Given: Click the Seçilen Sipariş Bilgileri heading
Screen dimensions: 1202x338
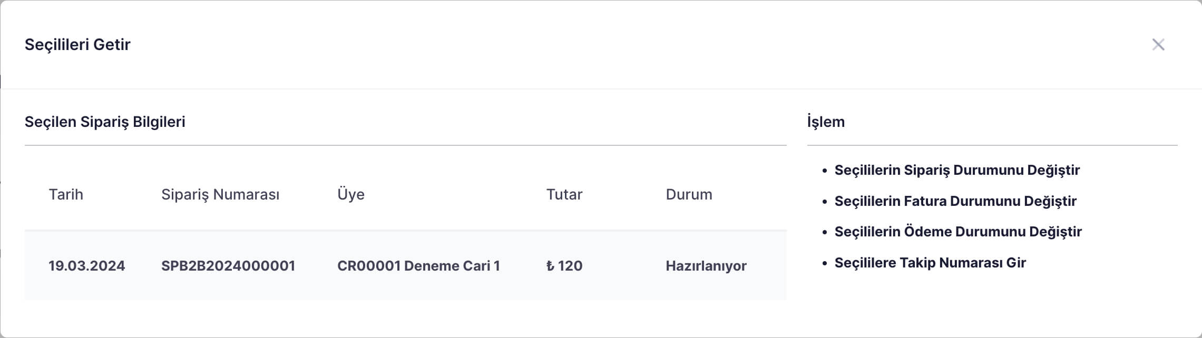Looking at the screenshot, I should pos(105,122).
